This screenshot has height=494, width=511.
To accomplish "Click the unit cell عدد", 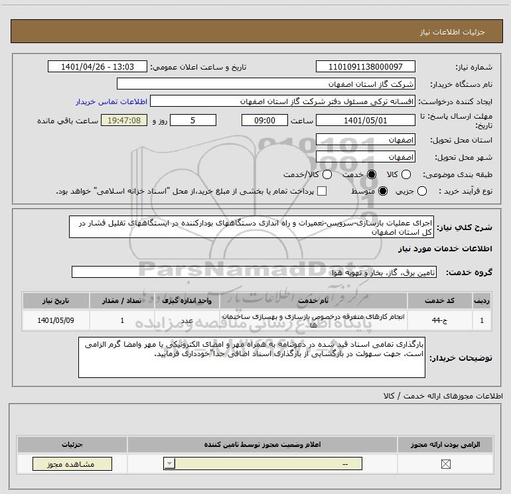I will (x=187, y=320).
